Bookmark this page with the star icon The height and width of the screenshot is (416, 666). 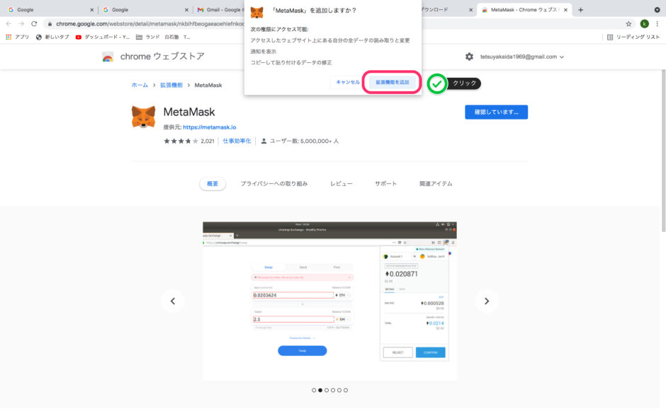click(x=628, y=23)
